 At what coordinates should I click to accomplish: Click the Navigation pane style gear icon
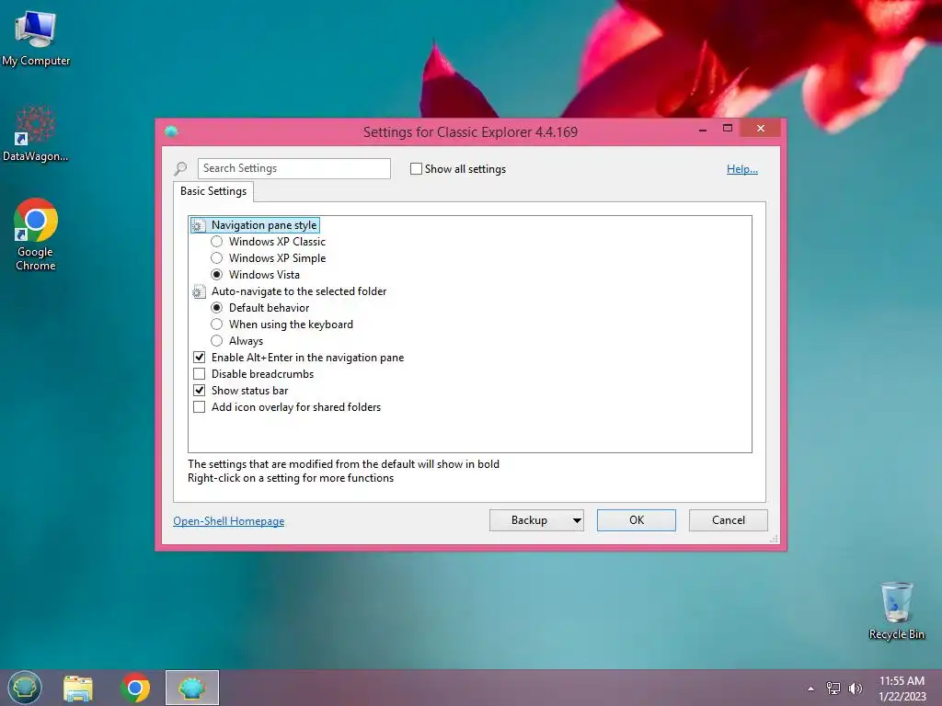[x=199, y=226]
